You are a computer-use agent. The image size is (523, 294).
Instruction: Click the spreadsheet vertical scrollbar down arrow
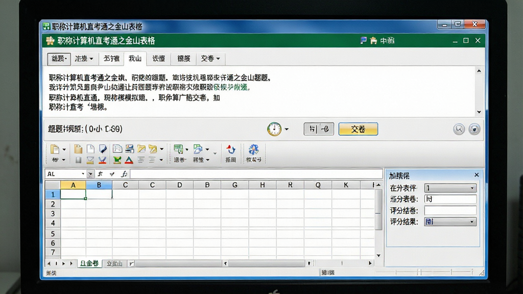click(x=378, y=256)
